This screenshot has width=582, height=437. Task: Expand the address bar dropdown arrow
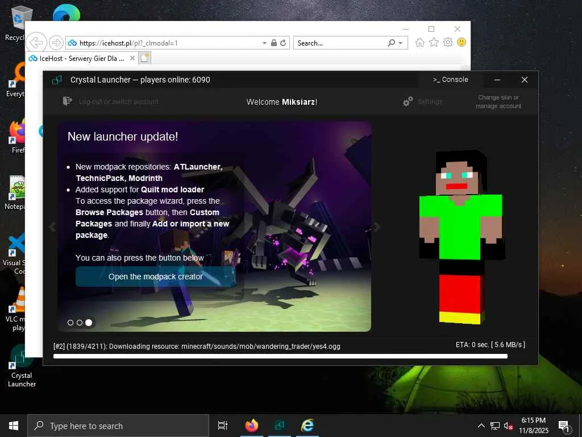[x=264, y=43]
